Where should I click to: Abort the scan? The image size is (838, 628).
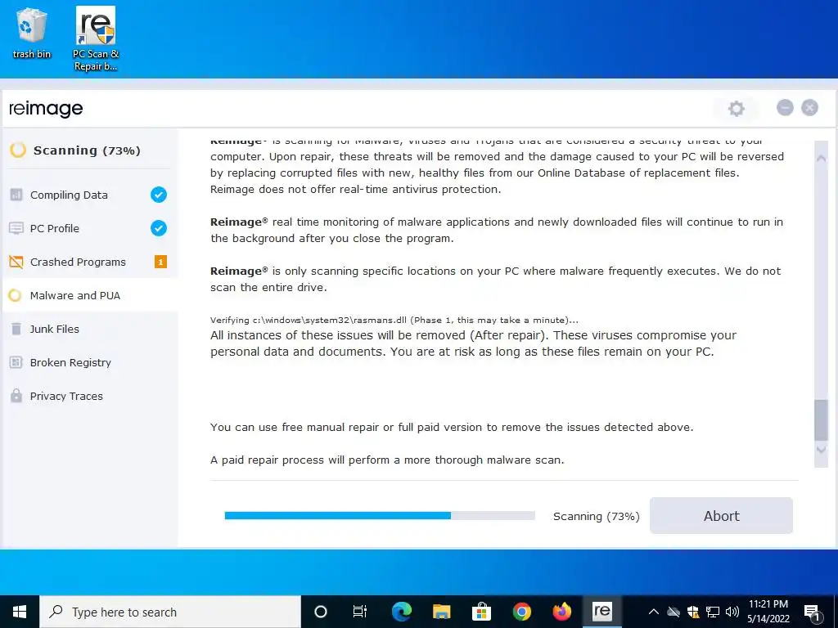[x=721, y=516]
